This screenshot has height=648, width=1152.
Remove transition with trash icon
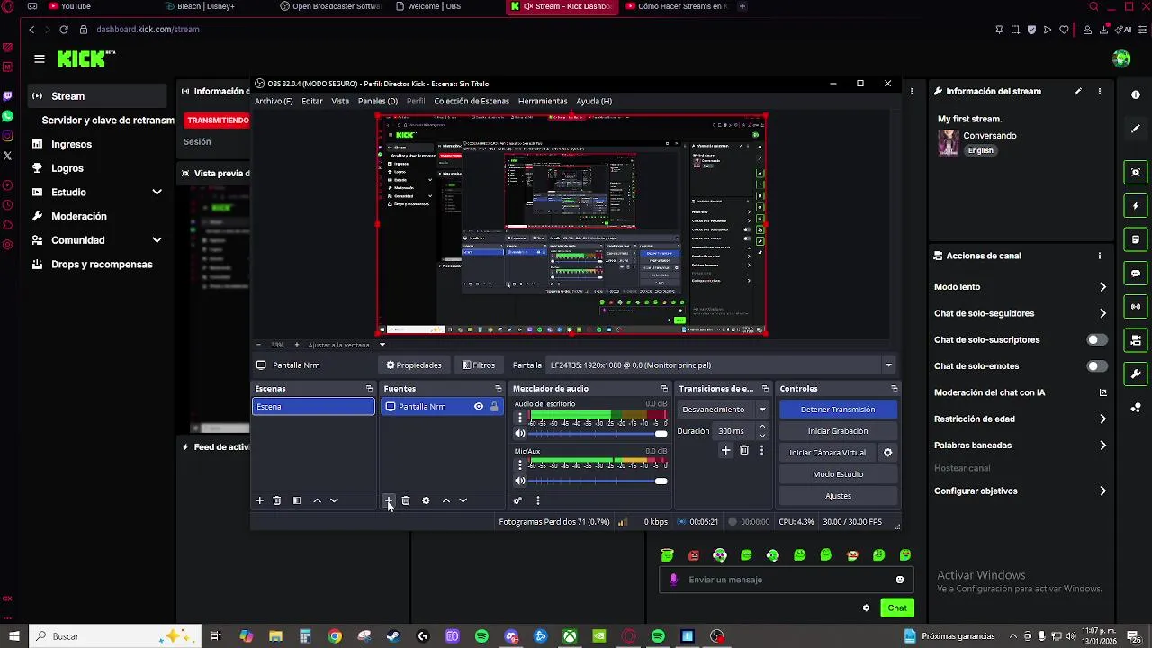(x=744, y=450)
